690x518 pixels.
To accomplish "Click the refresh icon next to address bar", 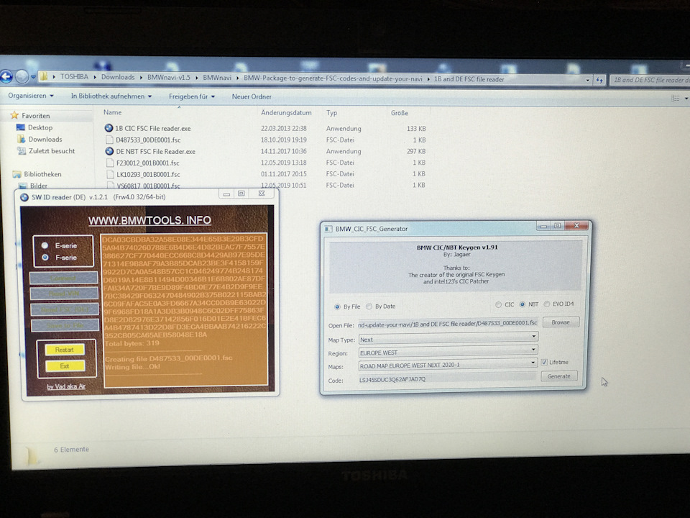I will point(599,80).
